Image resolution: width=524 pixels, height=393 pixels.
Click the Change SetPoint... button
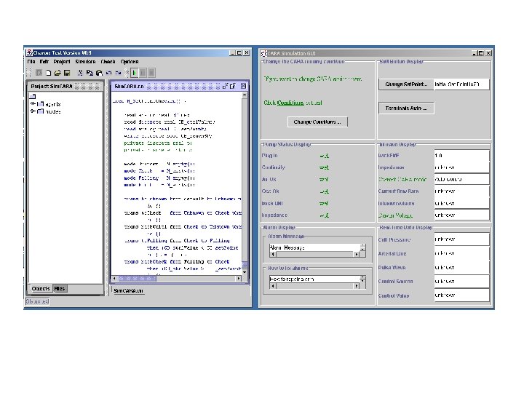point(406,84)
